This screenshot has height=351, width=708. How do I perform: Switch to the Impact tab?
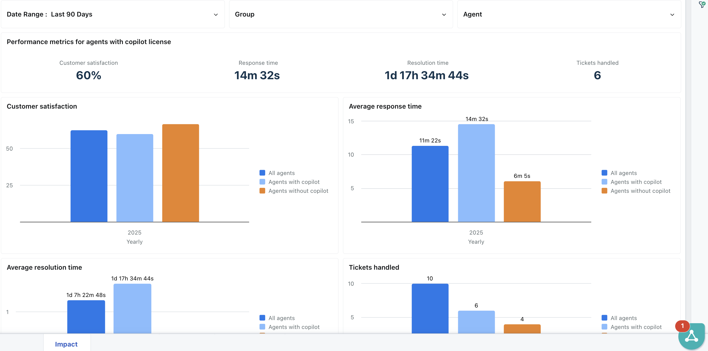point(66,344)
